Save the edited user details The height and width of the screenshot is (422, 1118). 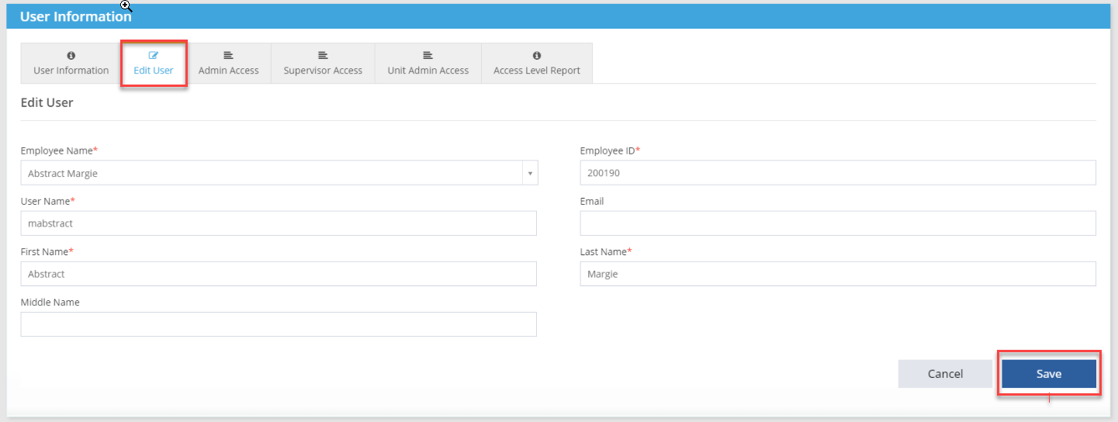tap(1049, 374)
